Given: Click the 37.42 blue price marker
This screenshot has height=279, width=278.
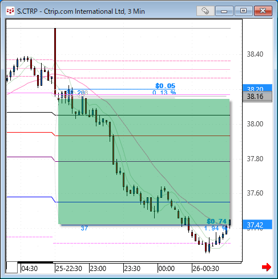Looking at the screenshot, I should (x=257, y=225).
